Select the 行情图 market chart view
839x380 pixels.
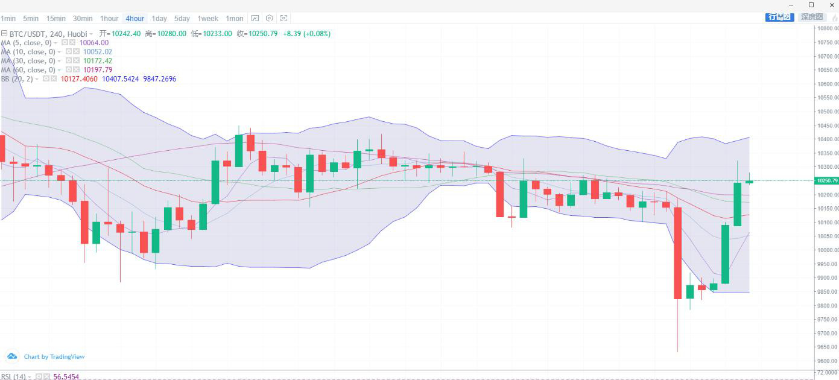(x=779, y=17)
